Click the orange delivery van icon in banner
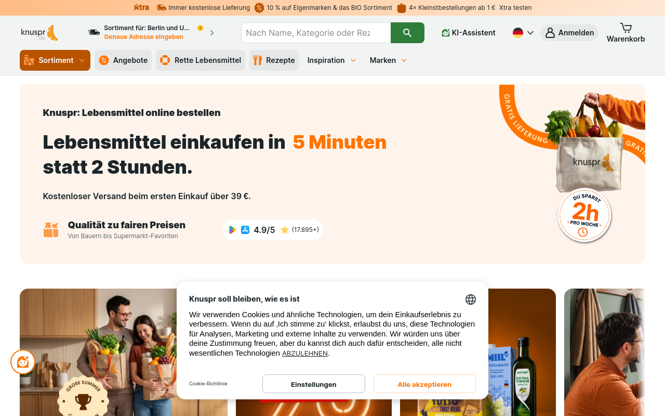The width and height of the screenshot is (665, 416). click(162, 8)
